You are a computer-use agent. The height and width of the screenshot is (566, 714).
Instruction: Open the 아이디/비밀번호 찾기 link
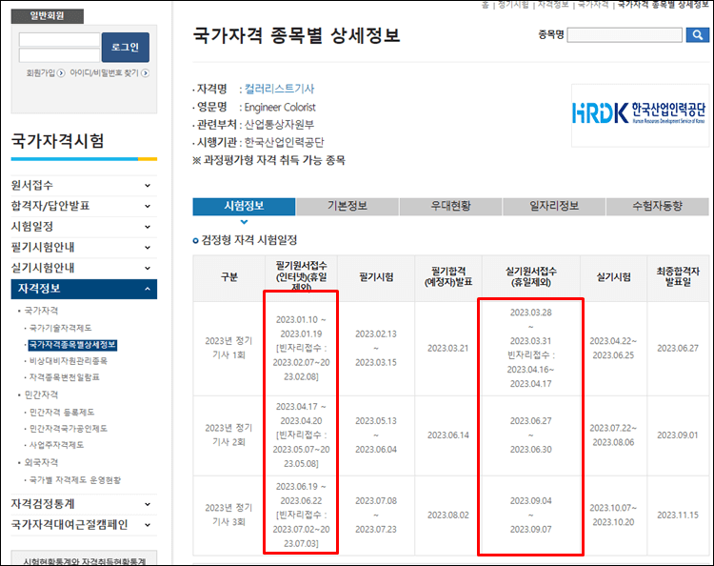click(x=104, y=73)
